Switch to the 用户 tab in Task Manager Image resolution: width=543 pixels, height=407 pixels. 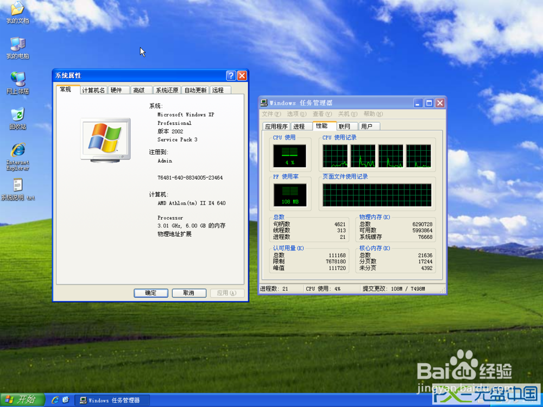click(x=369, y=126)
